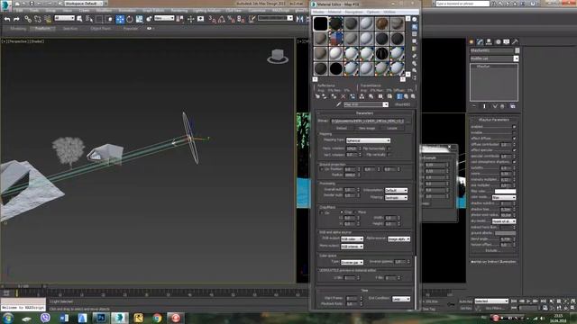
Task: Toggle Flip vertically checkbox
Action: coord(389,155)
